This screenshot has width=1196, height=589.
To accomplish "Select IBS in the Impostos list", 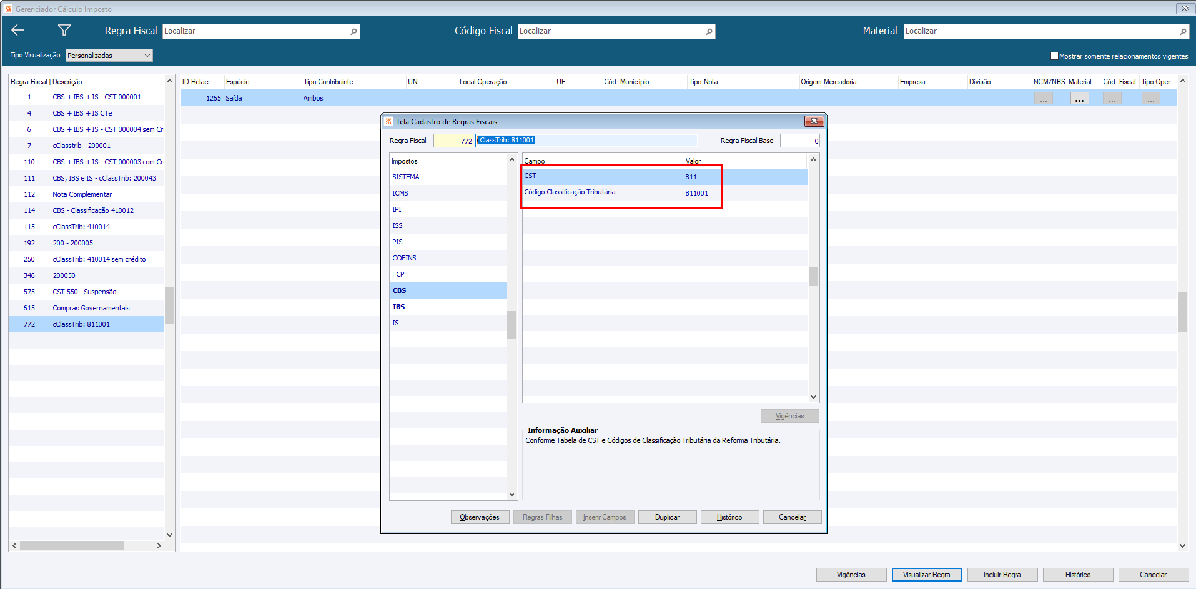I will coord(448,307).
